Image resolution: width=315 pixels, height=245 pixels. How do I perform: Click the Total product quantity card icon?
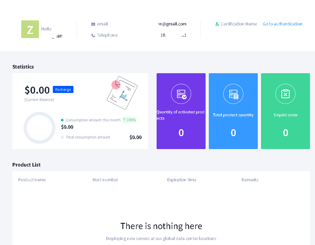click(233, 94)
